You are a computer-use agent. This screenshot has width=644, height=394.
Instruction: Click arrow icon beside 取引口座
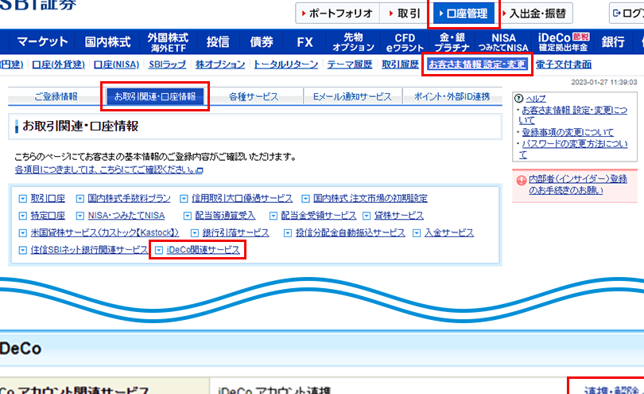(22, 198)
